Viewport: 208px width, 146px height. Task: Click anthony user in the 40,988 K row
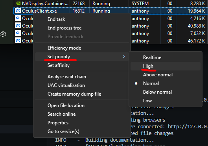tap(140, 26)
